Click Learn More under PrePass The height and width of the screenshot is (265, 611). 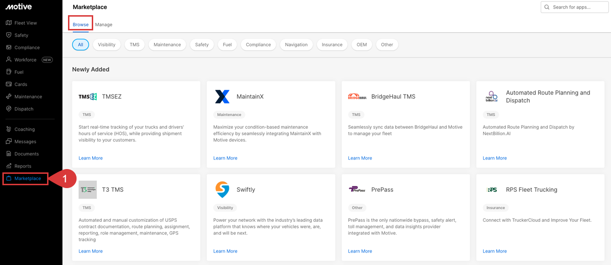point(360,251)
